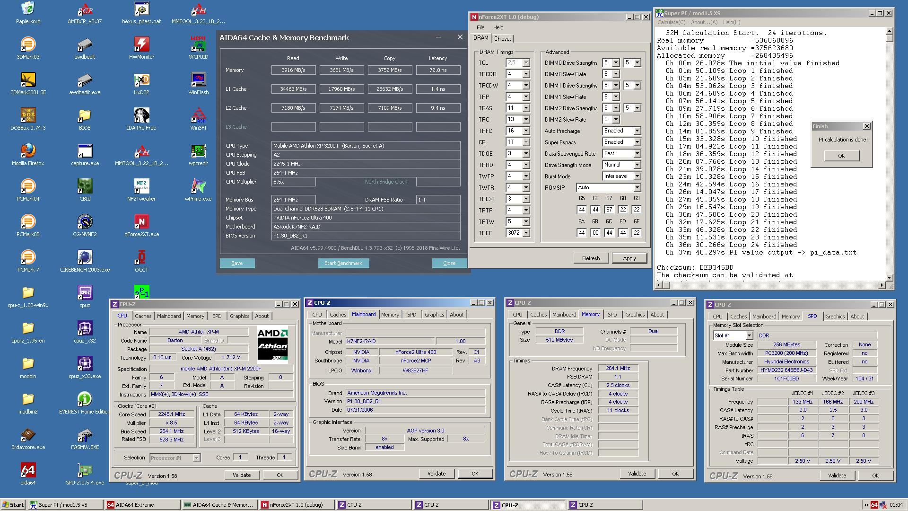Open the Auto Precharge dropdown
This screenshot has height=511, width=908.
click(637, 131)
